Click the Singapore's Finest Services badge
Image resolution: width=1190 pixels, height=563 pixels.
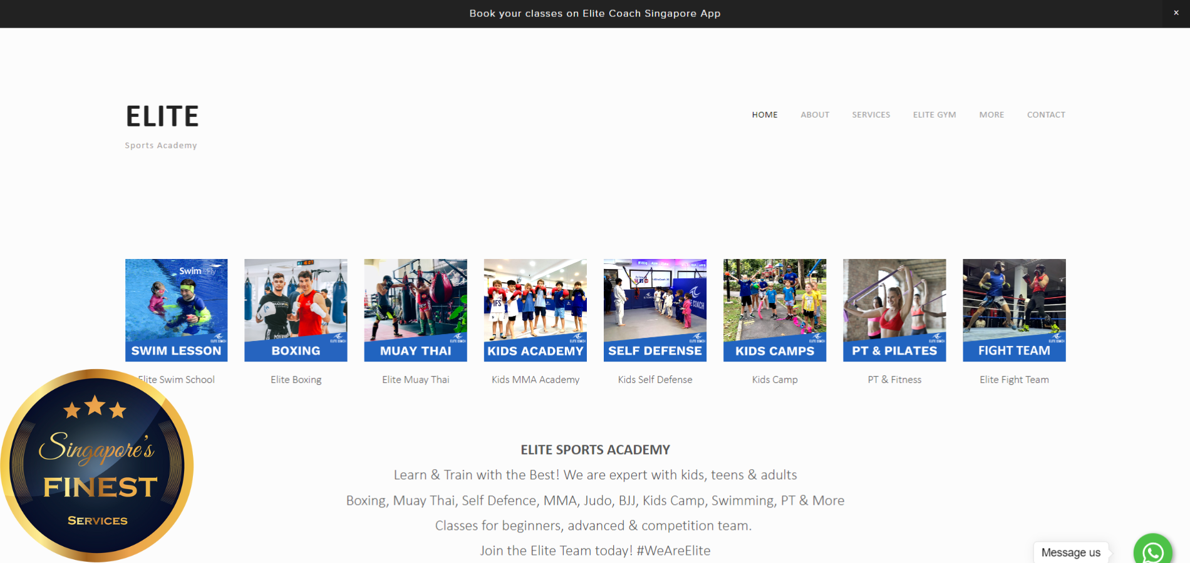[97, 465]
